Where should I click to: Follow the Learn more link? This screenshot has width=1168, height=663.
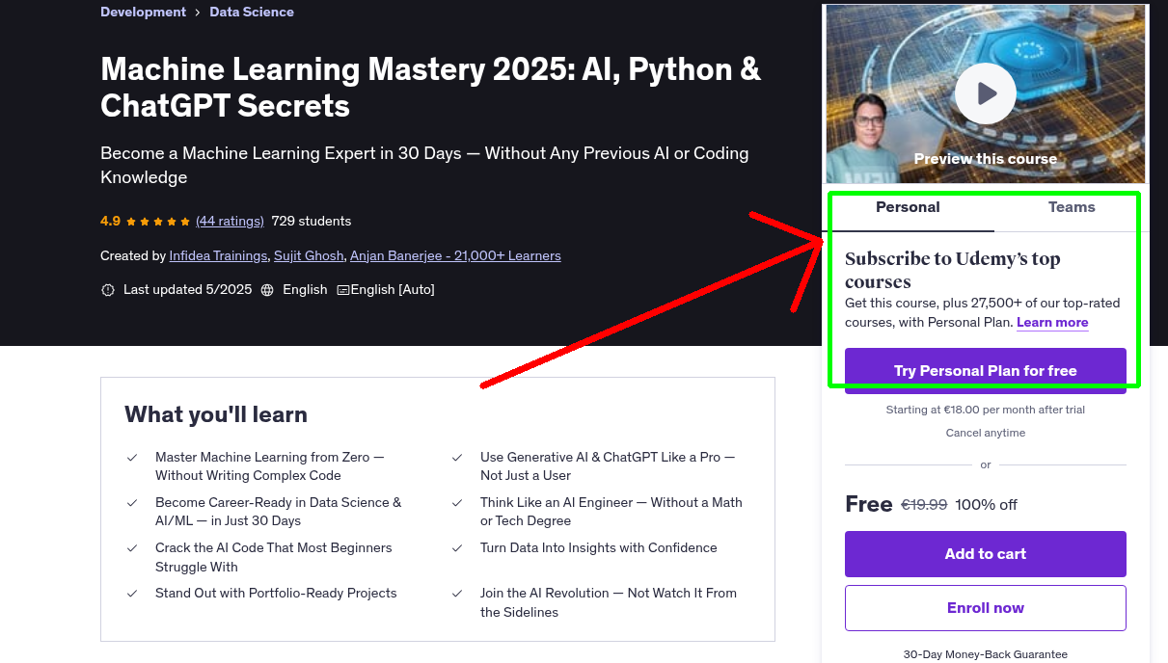1052,322
